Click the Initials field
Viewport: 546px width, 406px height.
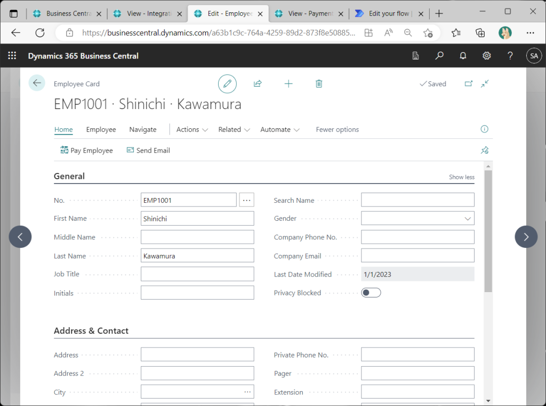(197, 293)
